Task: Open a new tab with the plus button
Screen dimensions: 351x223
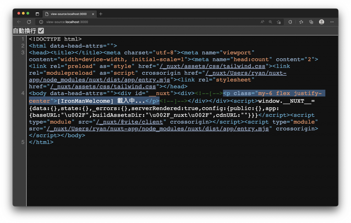Action: pos(101,14)
